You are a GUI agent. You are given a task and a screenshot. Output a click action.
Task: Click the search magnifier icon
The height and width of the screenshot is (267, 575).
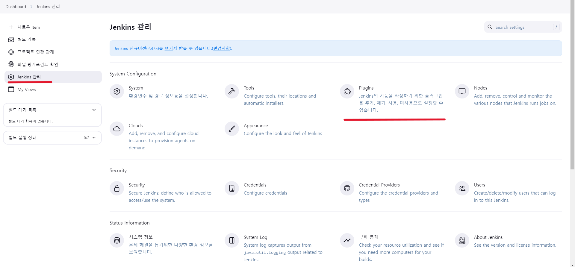(x=490, y=27)
